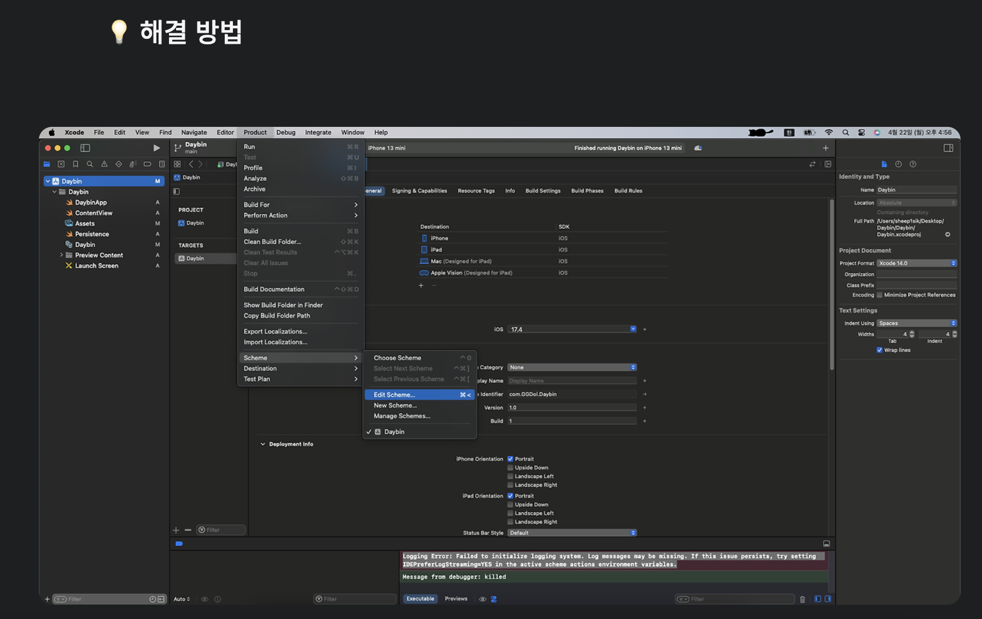982x619 pixels.
Task: Toggle Wrap lines checkbox
Action: pos(879,350)
